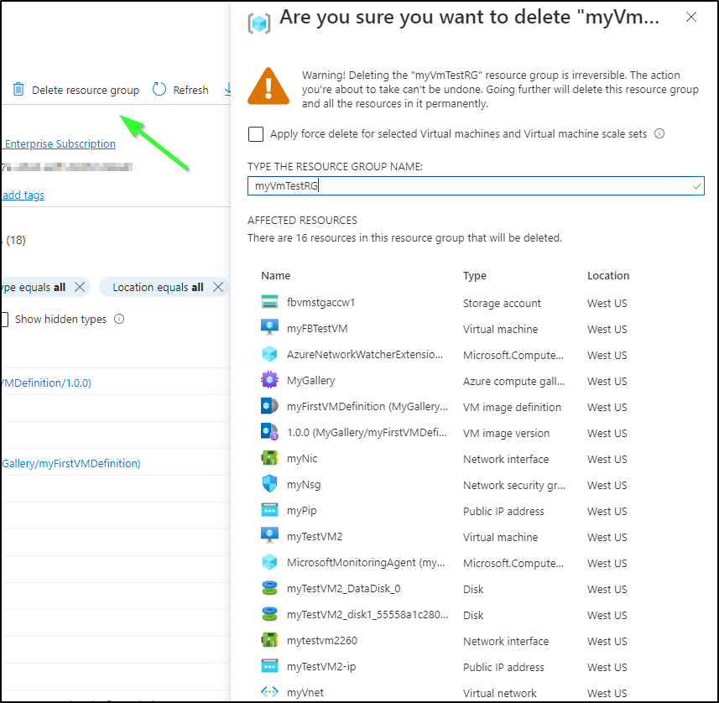Click info icon beside force delete option

point(659,133)
